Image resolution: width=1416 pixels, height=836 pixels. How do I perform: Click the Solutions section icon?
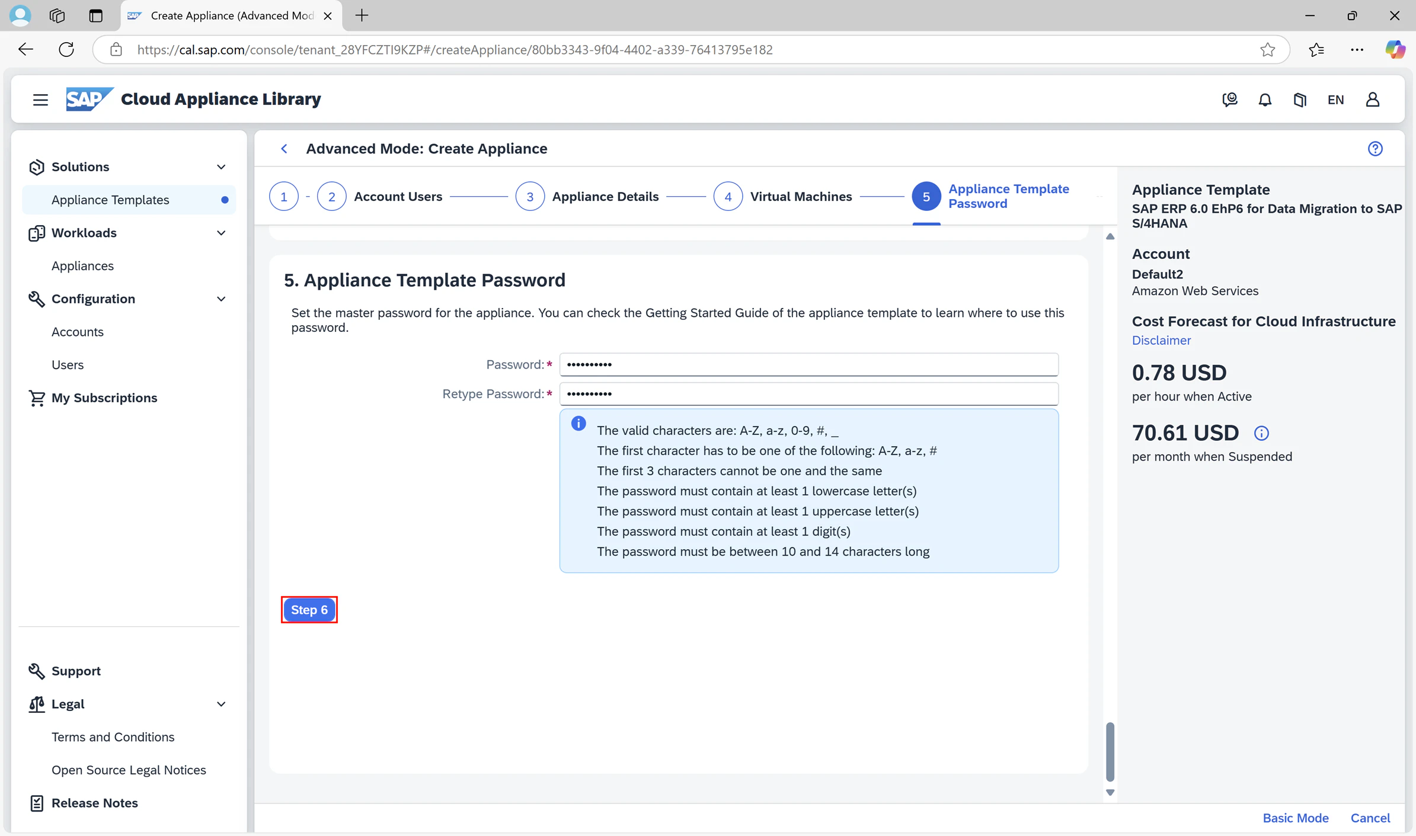click(37, 167)
